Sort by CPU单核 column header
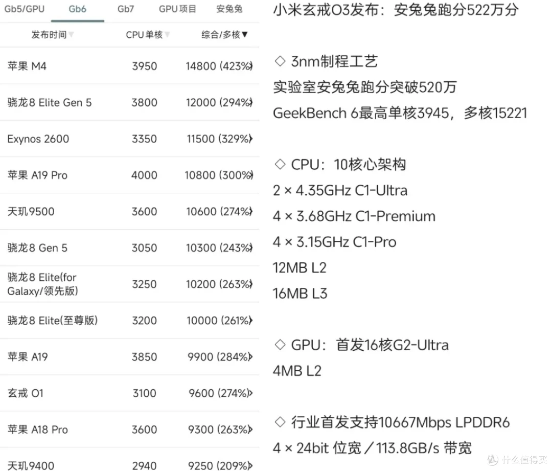The width and height of the screenshot is (552, 471). pyautogui.click(x=148, y=35)
